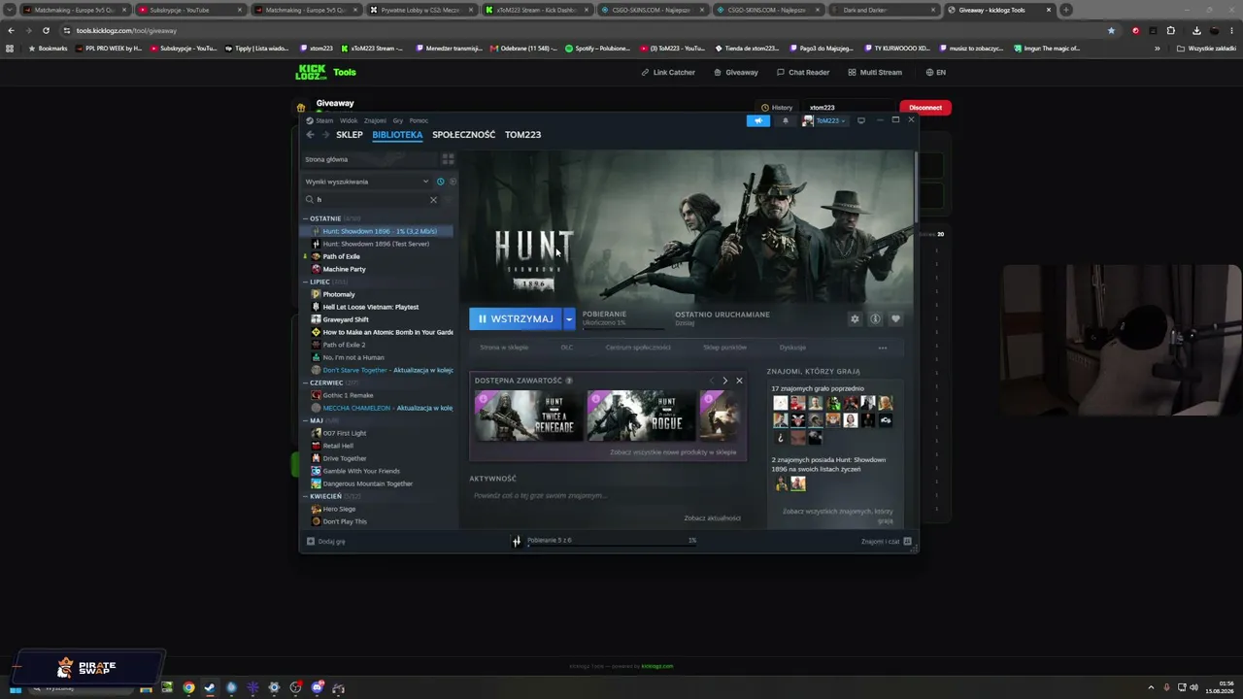Open the Steam menu
This screenshot has height=699, width=1243.
(324, 120)
